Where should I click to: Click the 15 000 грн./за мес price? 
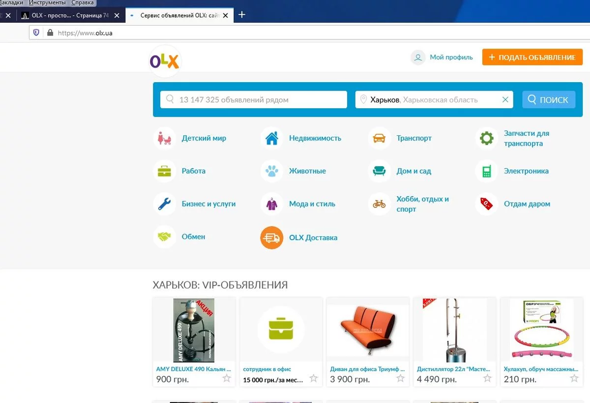click(273, 380)
